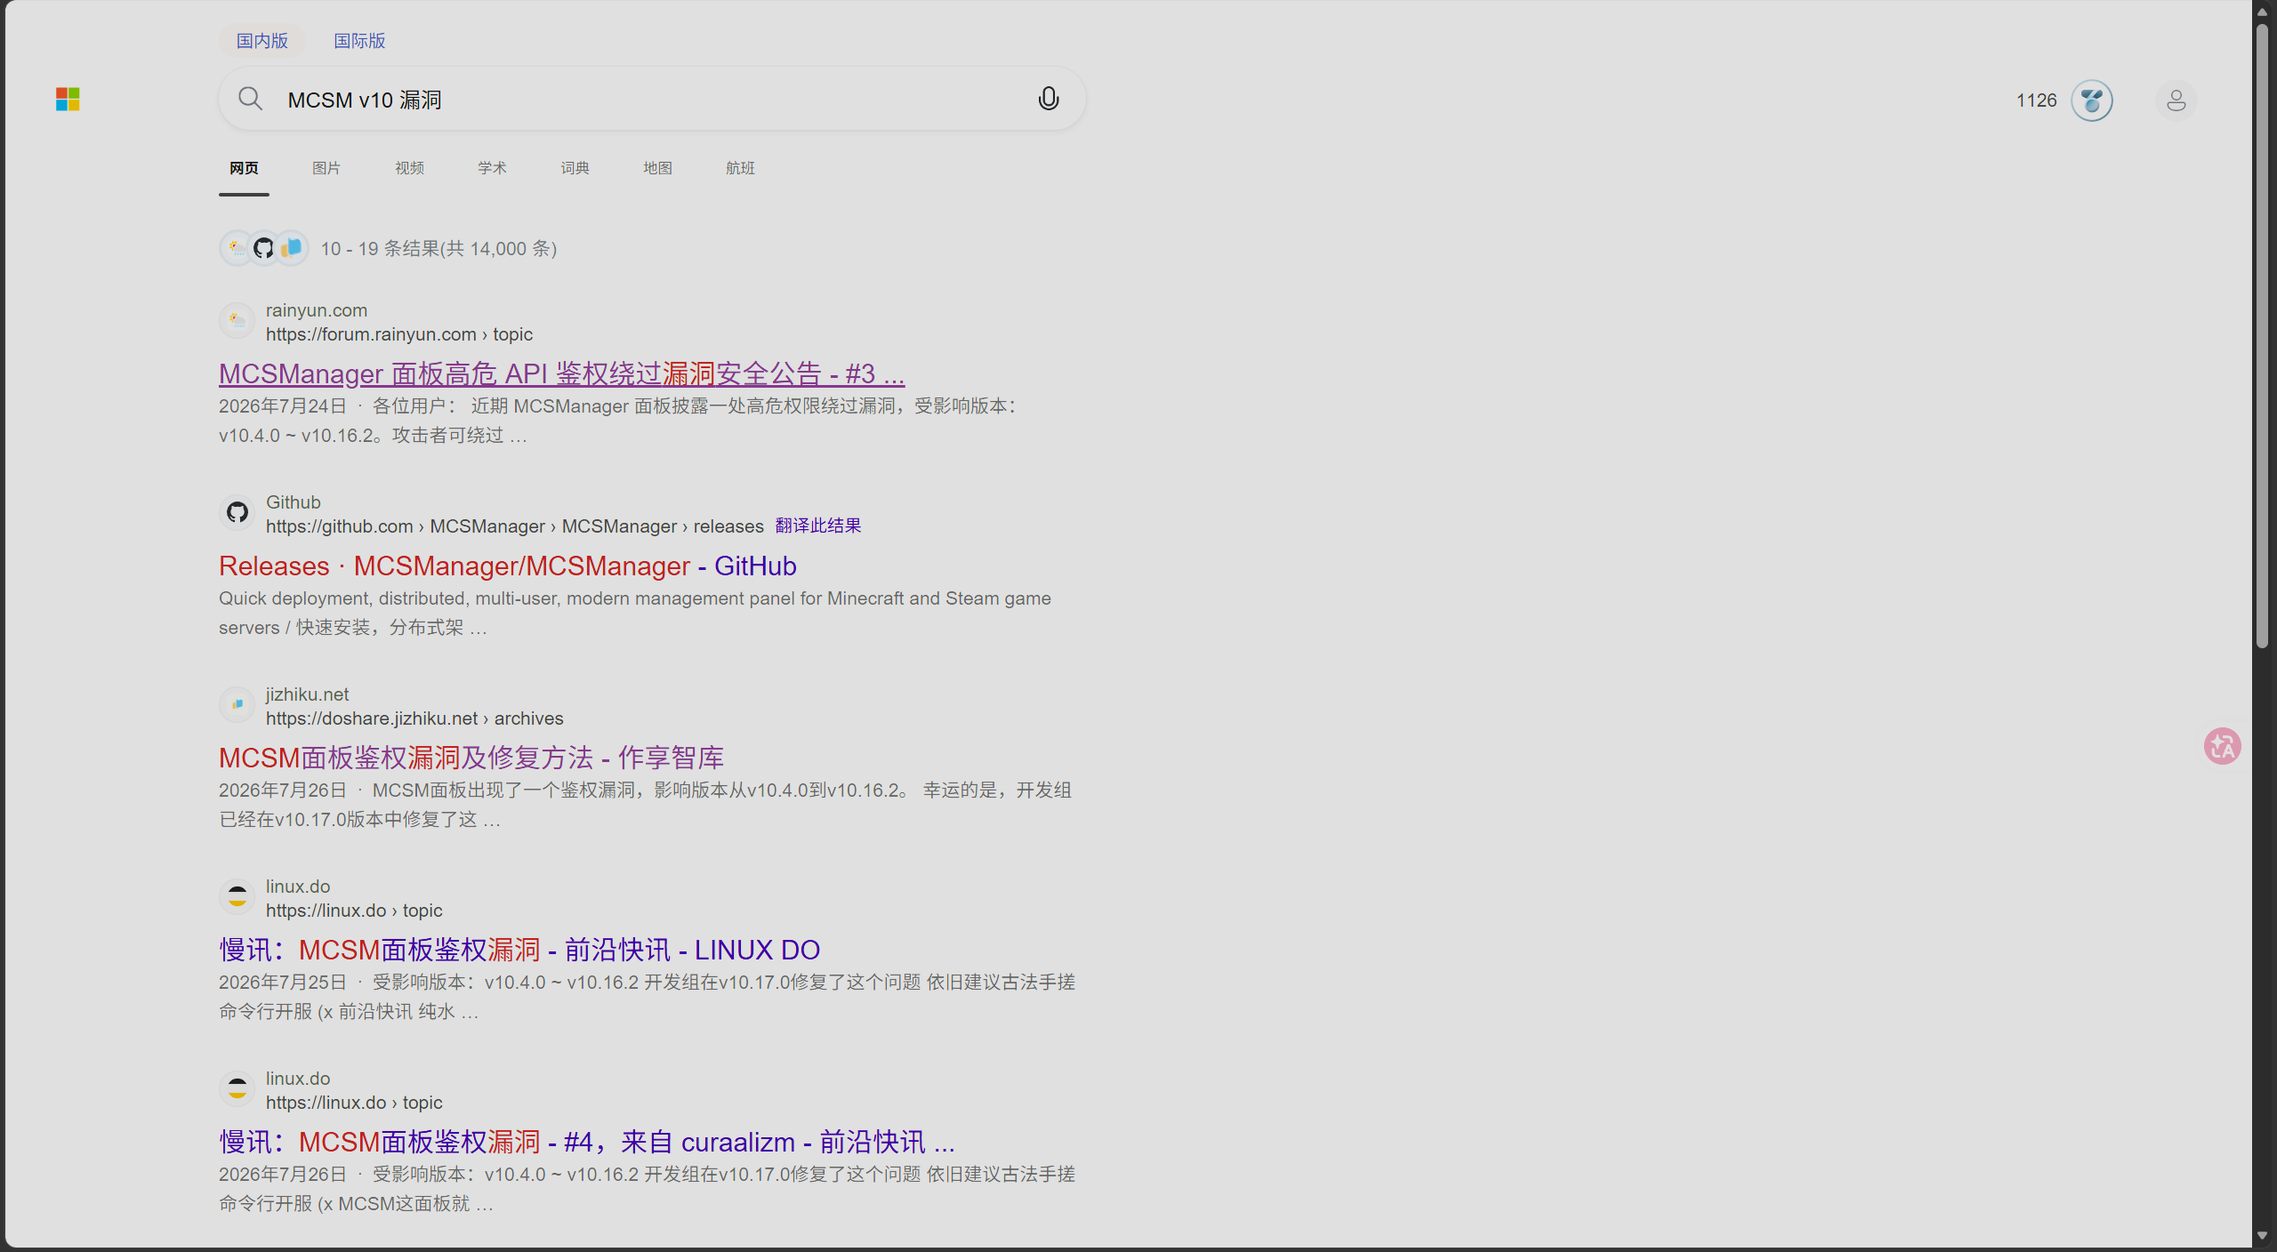Click the doshare.jizhiku.net archives URL
The image size is (2277, 1252).
pos(414,718)
